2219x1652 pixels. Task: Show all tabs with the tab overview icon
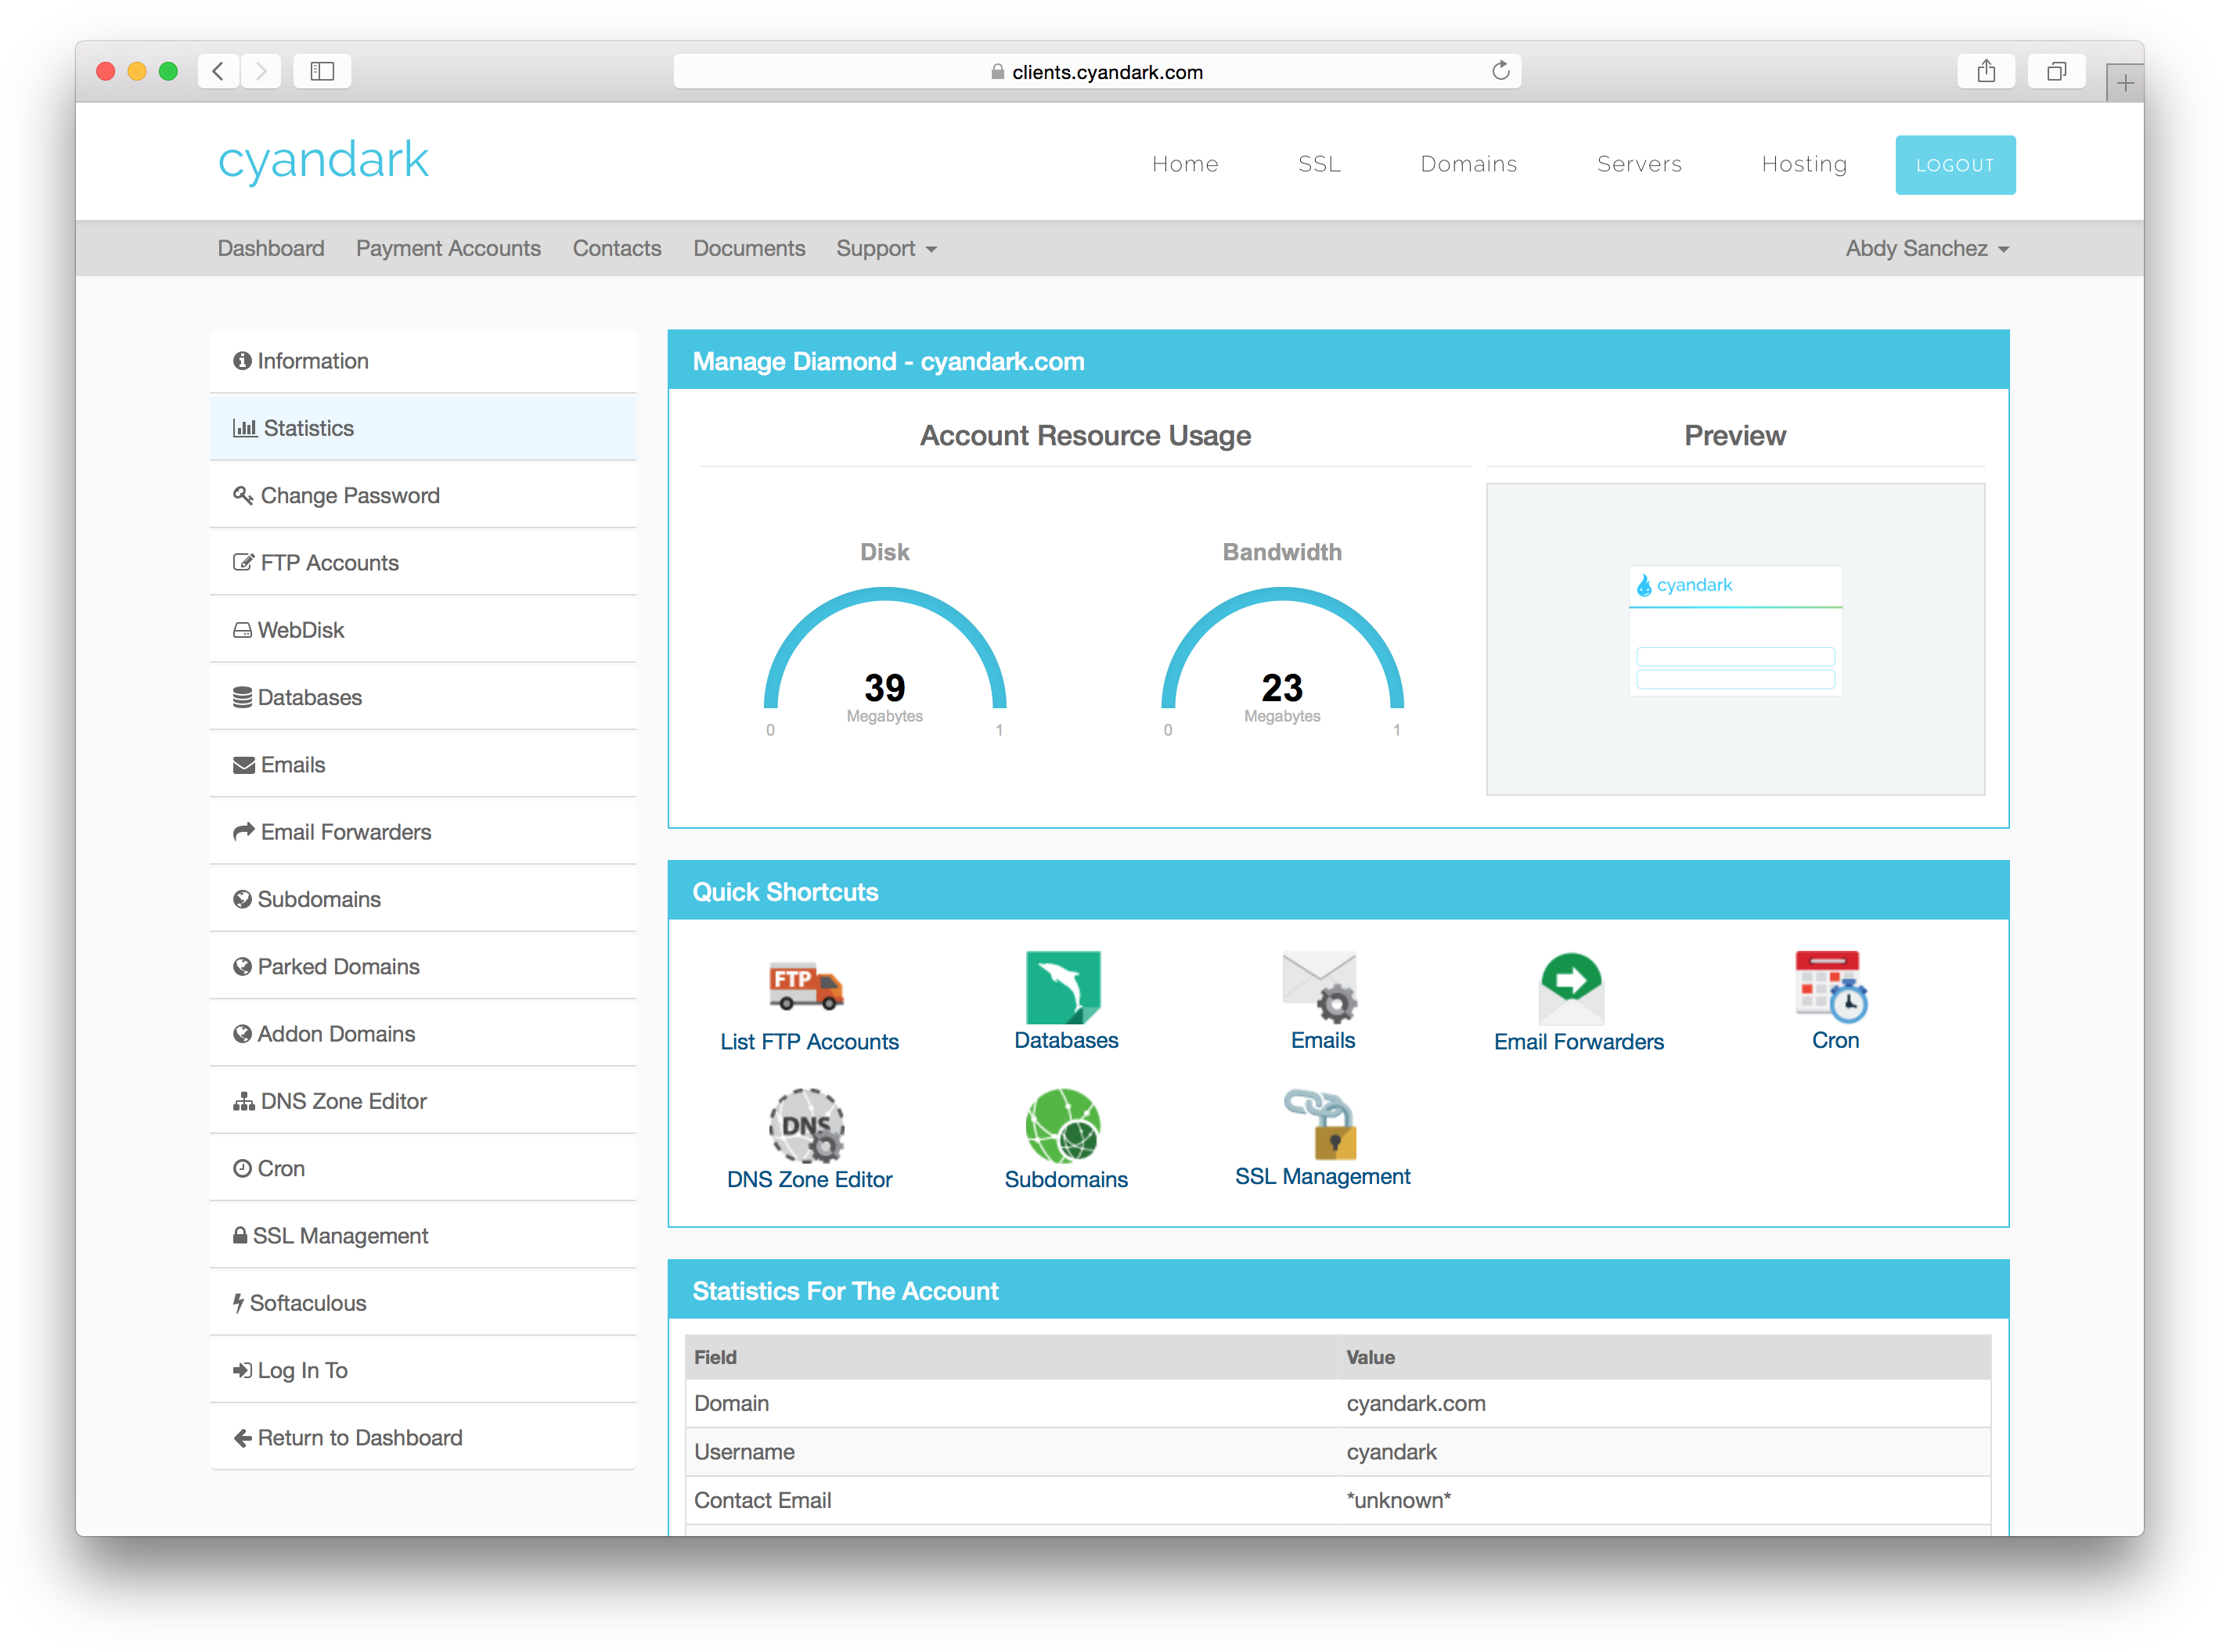pos(2056,71)
